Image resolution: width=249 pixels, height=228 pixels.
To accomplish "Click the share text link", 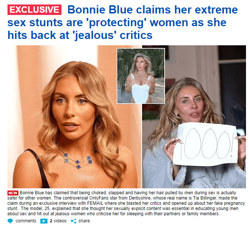I will (84, 221).
